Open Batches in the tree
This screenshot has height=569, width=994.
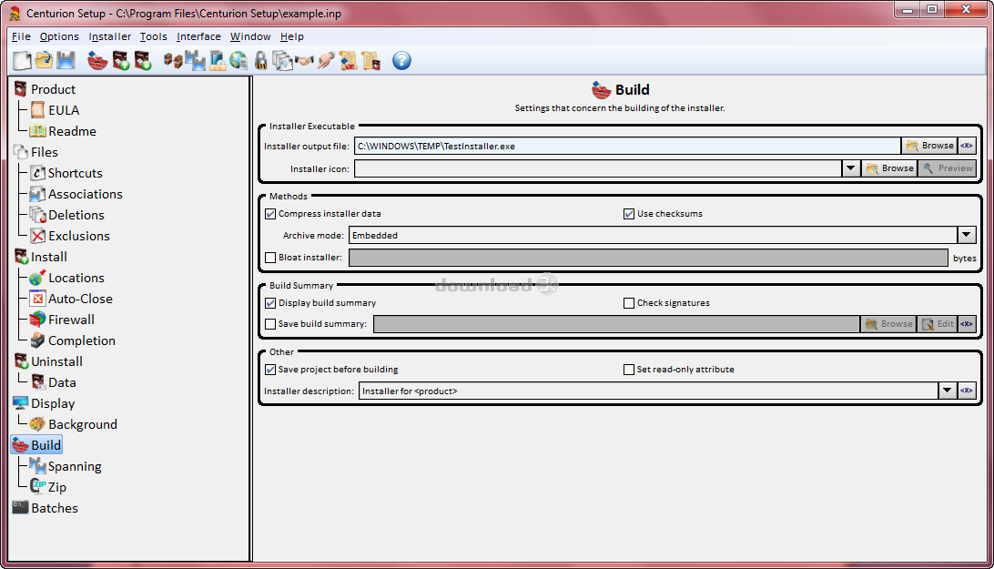coord(54,508)
